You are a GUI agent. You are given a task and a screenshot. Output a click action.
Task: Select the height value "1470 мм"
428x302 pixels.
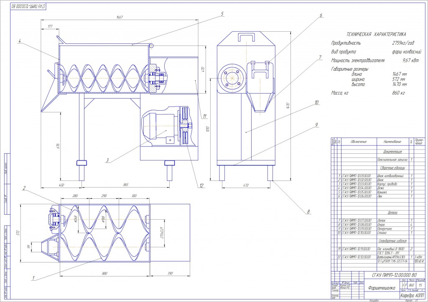click(x=400, y=84)
